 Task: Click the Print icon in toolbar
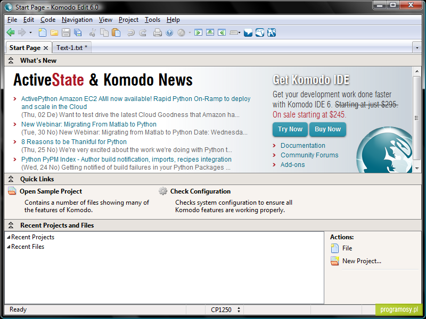click(158, 33)
